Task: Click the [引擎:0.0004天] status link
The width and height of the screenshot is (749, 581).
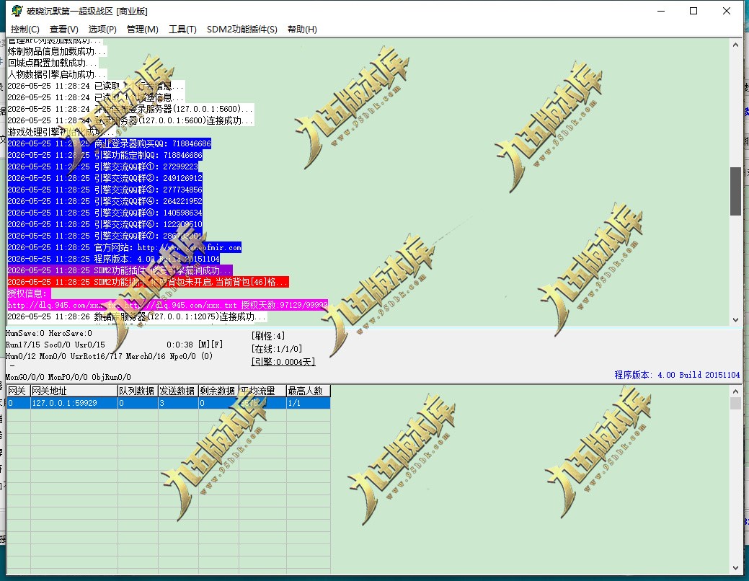Action: click(x=283, y=362)
